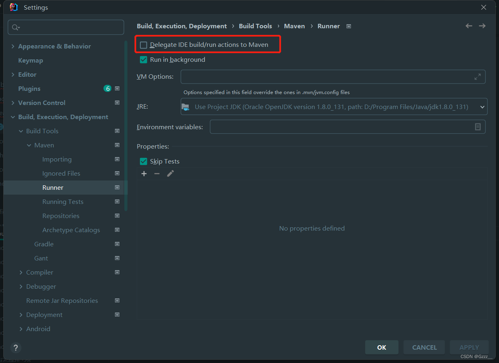The image size is (499, 363).
Task: Uncheck the Skip Tests property
Action: [143, 161]
